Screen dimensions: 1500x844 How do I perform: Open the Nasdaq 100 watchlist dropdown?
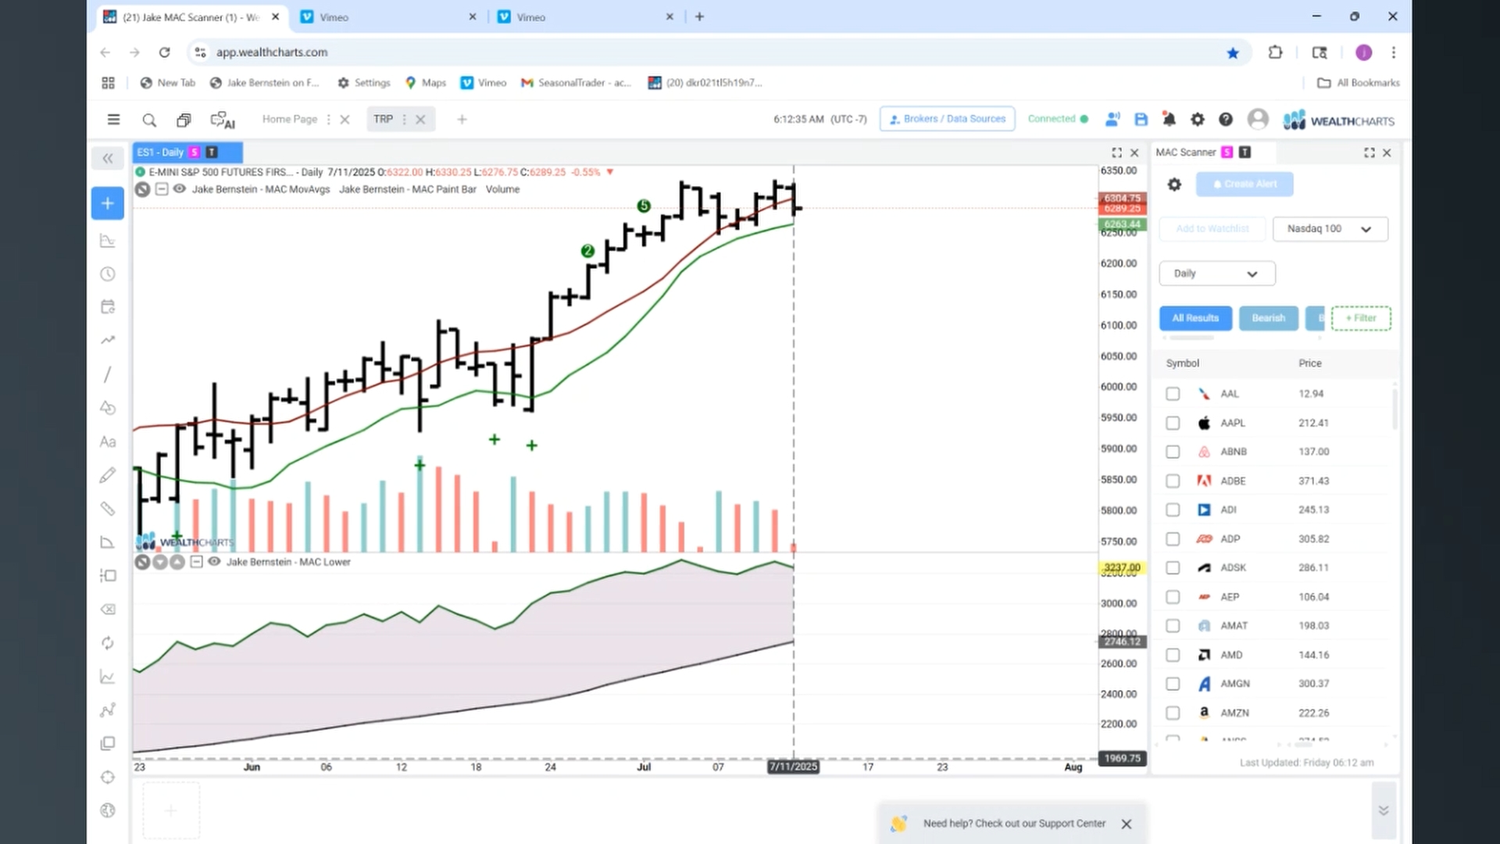1330,229
